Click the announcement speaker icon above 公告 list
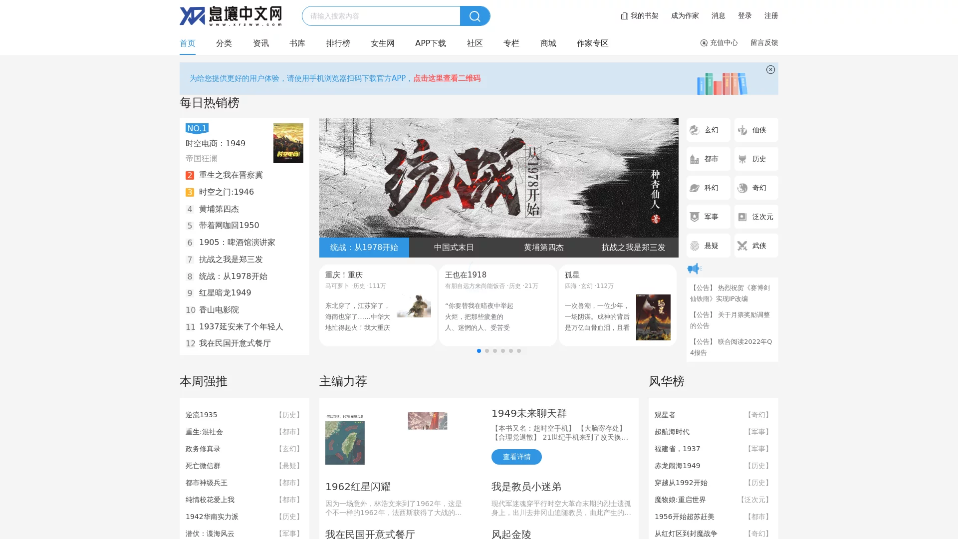This screenshot has width=958, height=539. point(695,269)
